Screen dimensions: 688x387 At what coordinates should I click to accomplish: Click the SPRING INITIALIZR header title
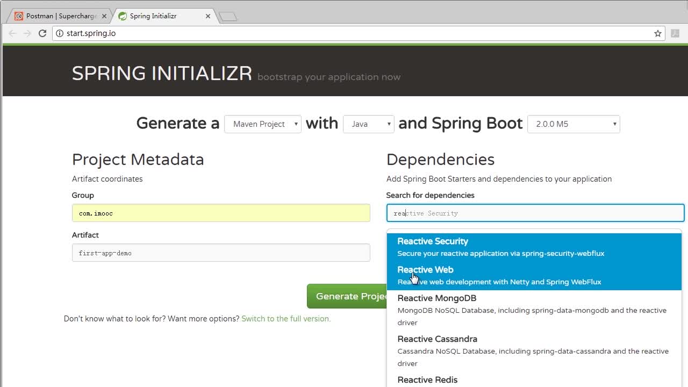click(x=162, y=74)
